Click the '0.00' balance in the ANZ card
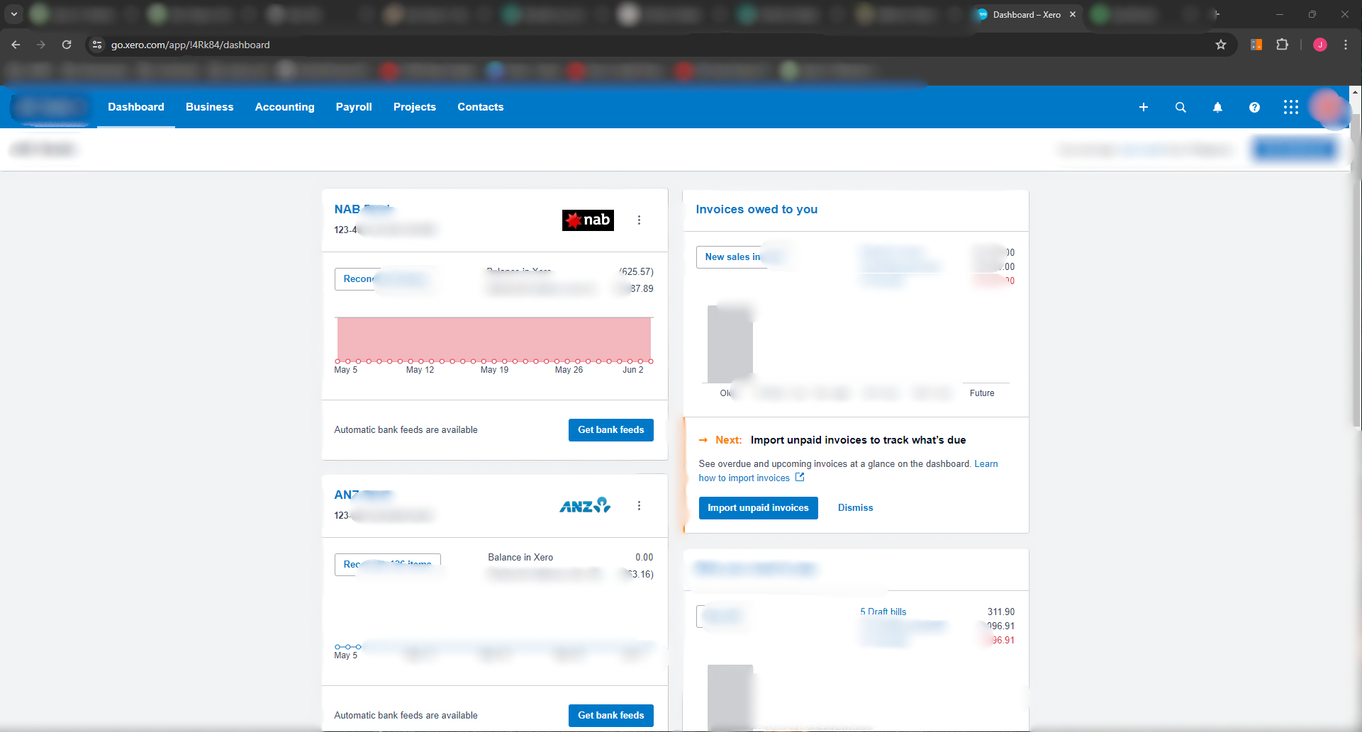The width and height of the screenshot is (1362, 732). (x=644, y=558)
